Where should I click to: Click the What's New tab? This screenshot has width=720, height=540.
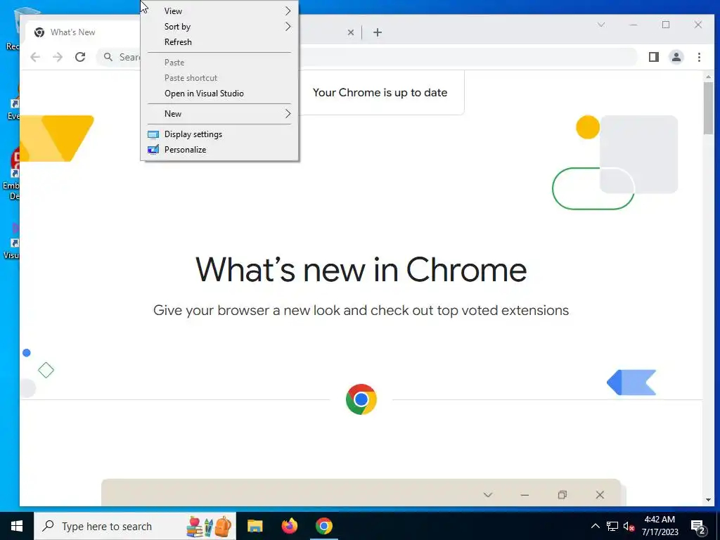click(83, 32)
